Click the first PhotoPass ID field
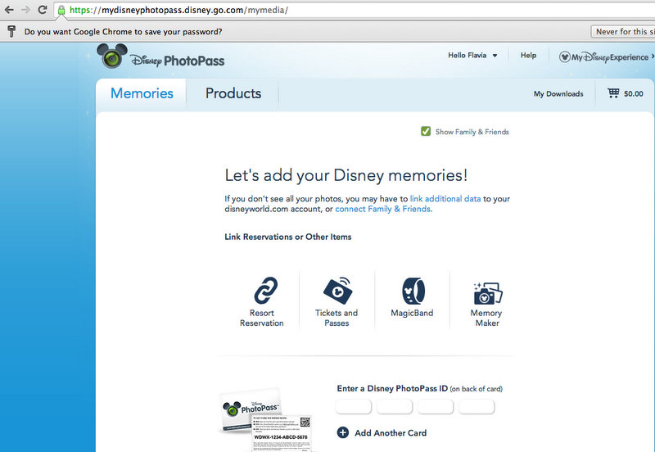 pos(354,406)
